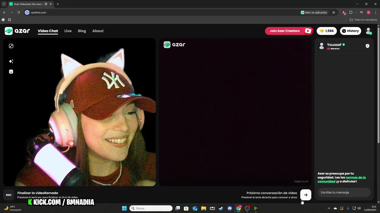The height and width of the screenshot is (213, 380).
Task: Open Chrome extensions puzzle icon
Action: [x=351, y=12]
